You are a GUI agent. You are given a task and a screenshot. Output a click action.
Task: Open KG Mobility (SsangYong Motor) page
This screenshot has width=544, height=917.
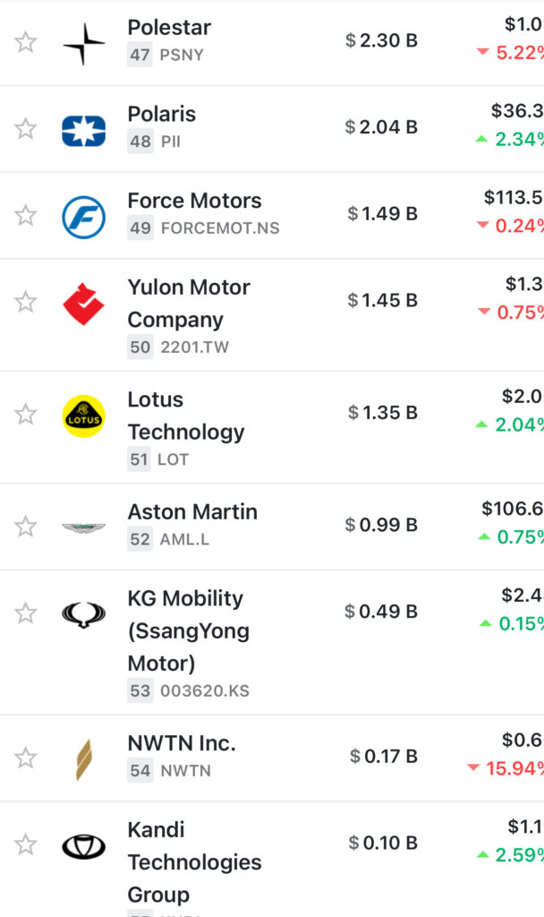coord(188,630)
